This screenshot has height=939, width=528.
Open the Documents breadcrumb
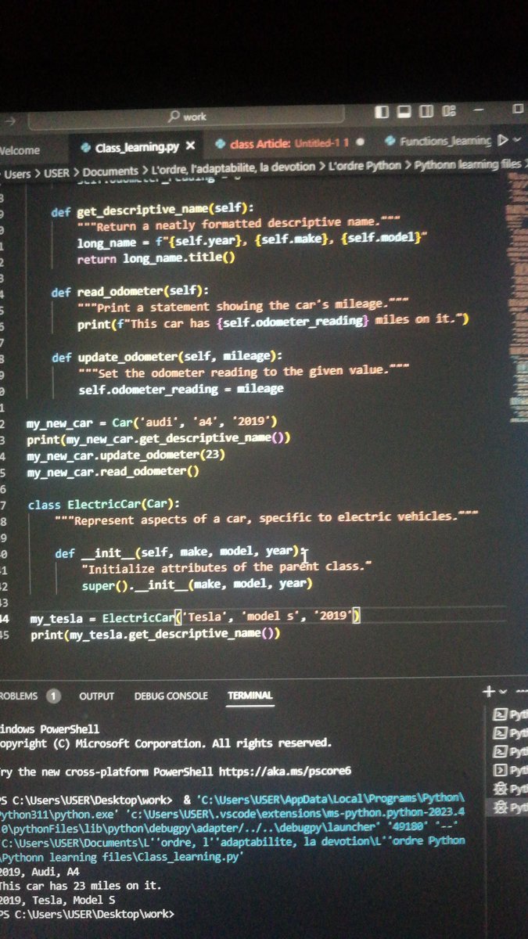(110, 171)
